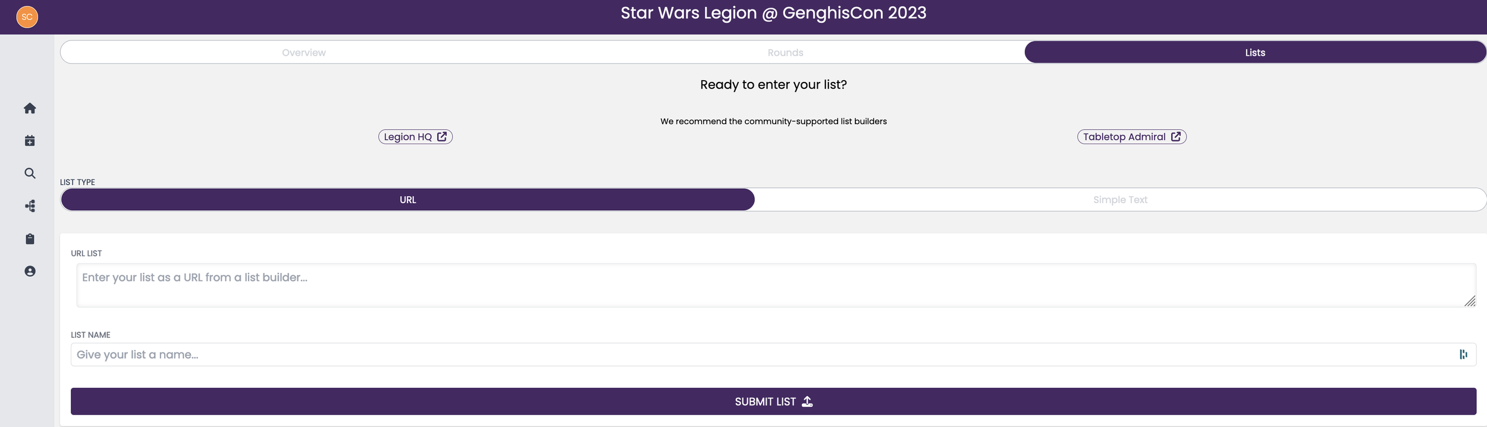Open the calendar-plus icon in sidebar
The width and height of the screenshot is (1487, 427).
(x=30, y=141)
